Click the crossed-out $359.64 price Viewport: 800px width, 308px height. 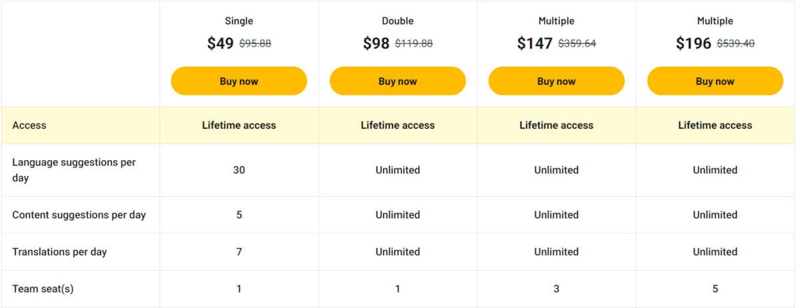[577, 45]
